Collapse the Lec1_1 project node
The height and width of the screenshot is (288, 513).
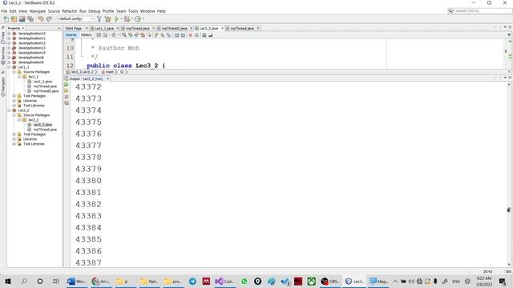pyautogui.click(x=9, y=67)
